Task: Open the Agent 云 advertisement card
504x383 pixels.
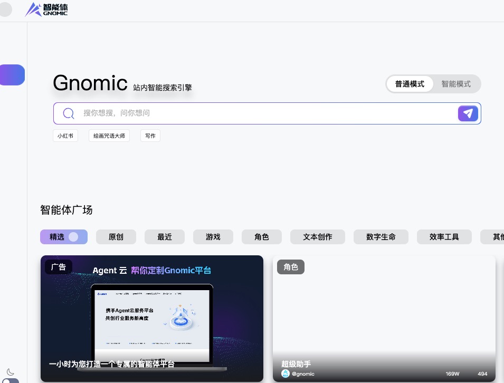Action: coord(151,319)
